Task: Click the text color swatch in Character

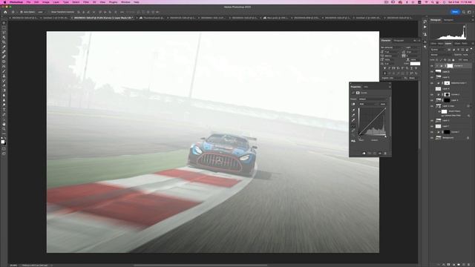Action: coord(415,64)
